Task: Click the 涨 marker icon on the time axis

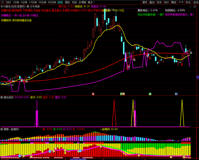Action: [x=93, y=94]
